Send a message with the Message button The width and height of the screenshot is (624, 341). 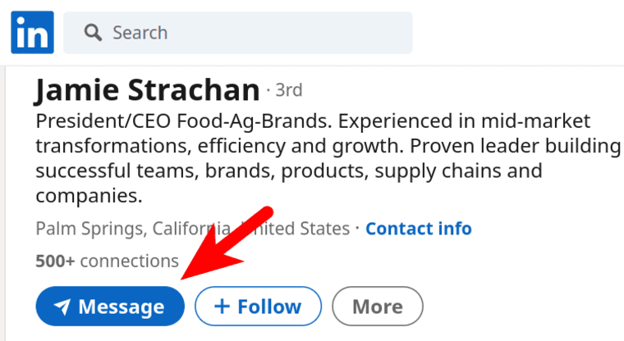(x=110, y=306)
